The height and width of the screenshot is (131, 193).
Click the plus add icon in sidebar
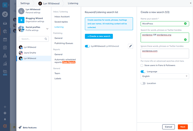tap(5, 107)
